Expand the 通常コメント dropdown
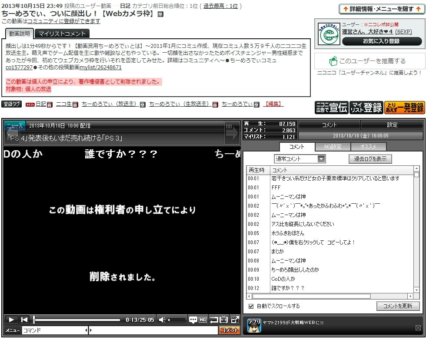 [x=300, y=159]
